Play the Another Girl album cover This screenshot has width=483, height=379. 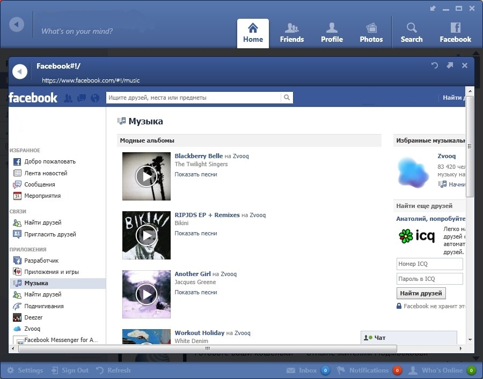pos(146,294)
